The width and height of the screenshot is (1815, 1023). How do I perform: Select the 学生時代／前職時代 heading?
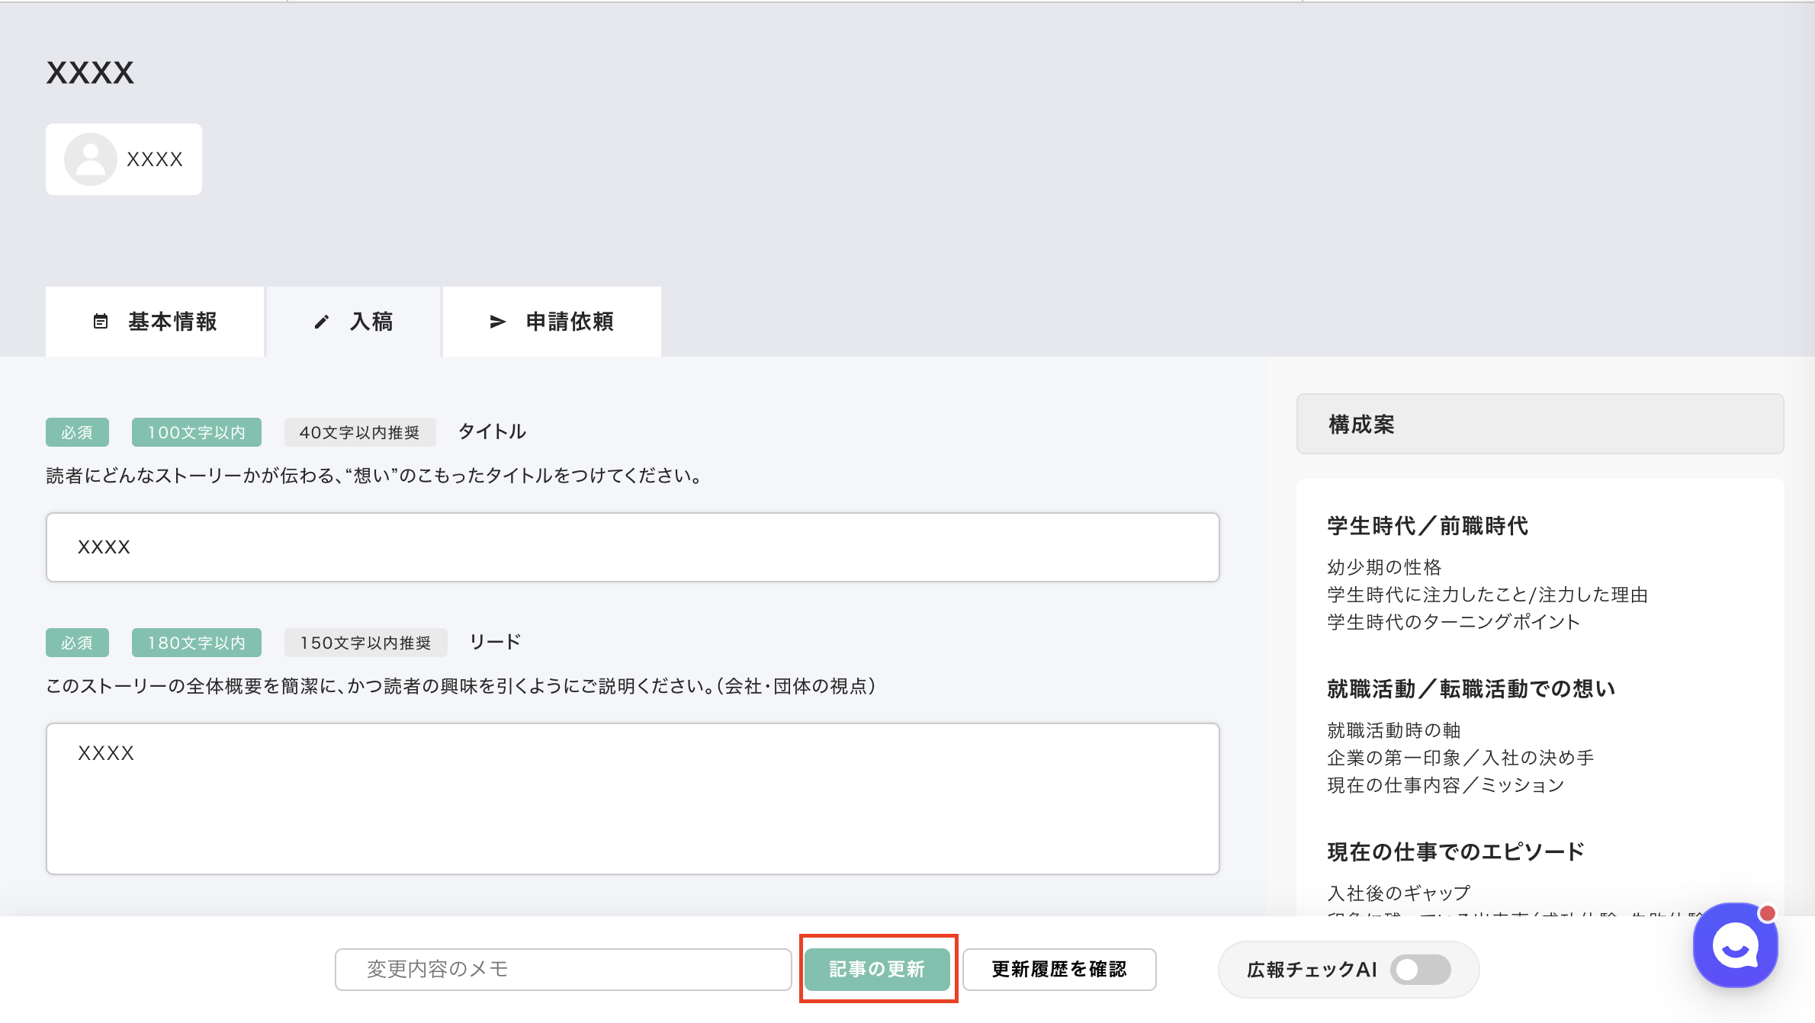1428,526
